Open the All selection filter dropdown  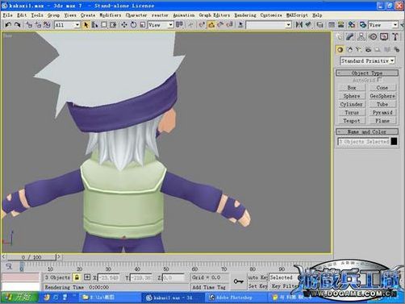tap(67, 25)
